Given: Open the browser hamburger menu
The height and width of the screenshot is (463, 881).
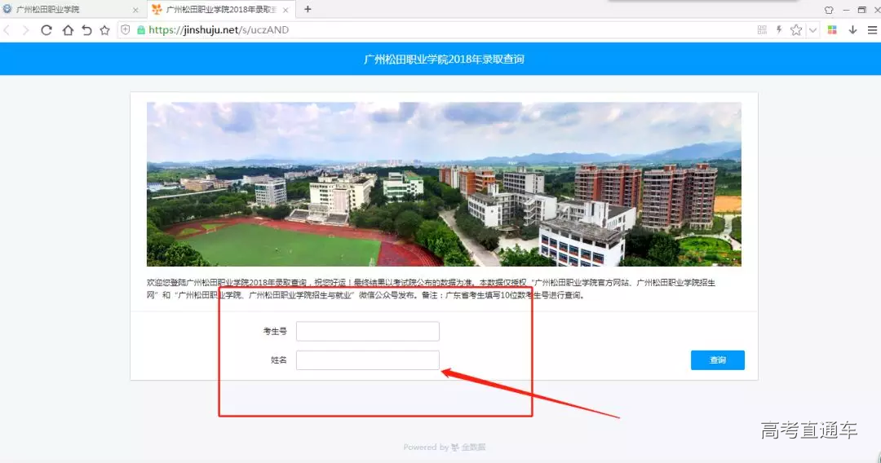Looking at the screenshot, I should click(872, 30).
